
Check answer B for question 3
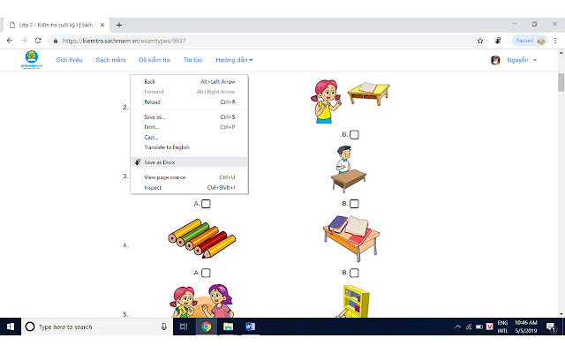coord(354,204)
